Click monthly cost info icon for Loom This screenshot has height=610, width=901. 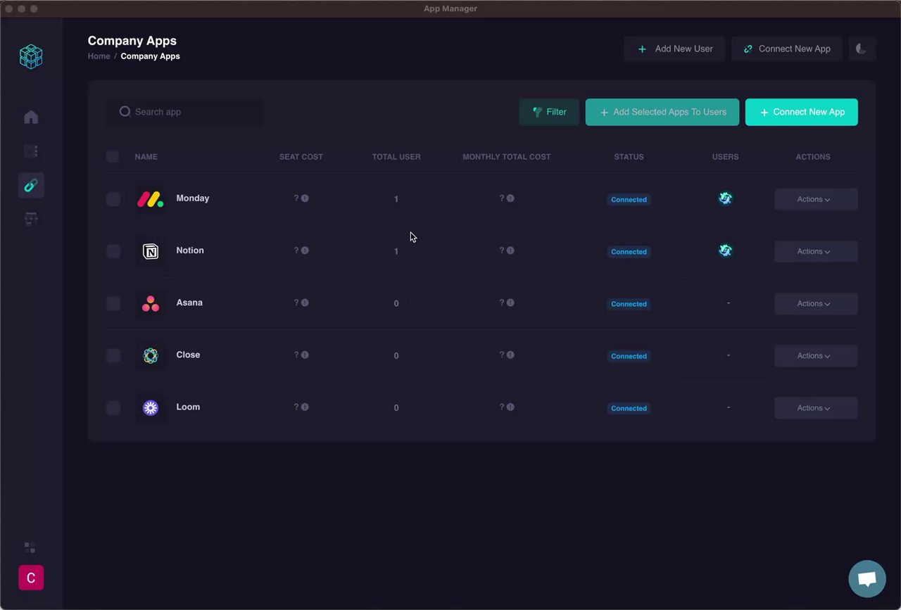pos(510,407)
